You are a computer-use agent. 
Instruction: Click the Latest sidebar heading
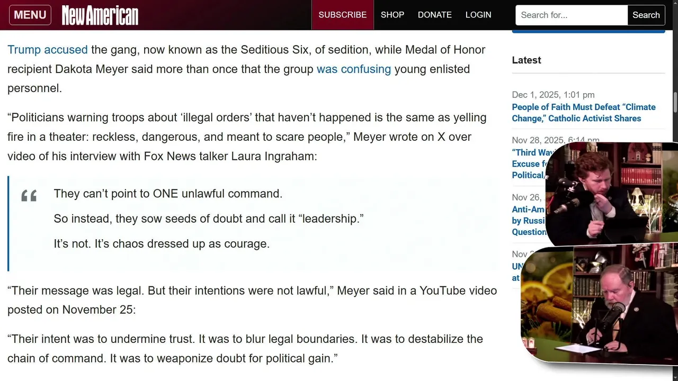click(527, 60)
